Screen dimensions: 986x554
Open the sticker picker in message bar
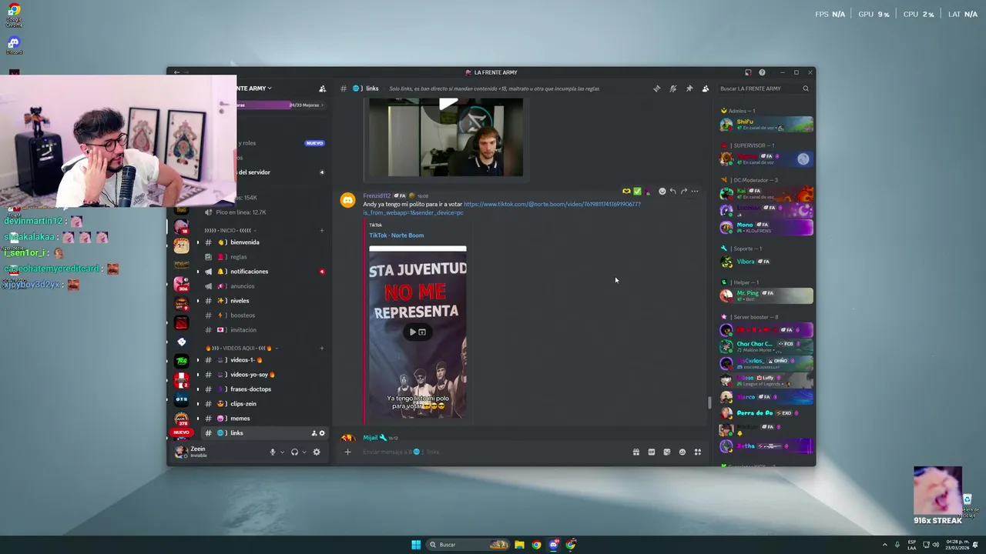(x=666, y=452)
